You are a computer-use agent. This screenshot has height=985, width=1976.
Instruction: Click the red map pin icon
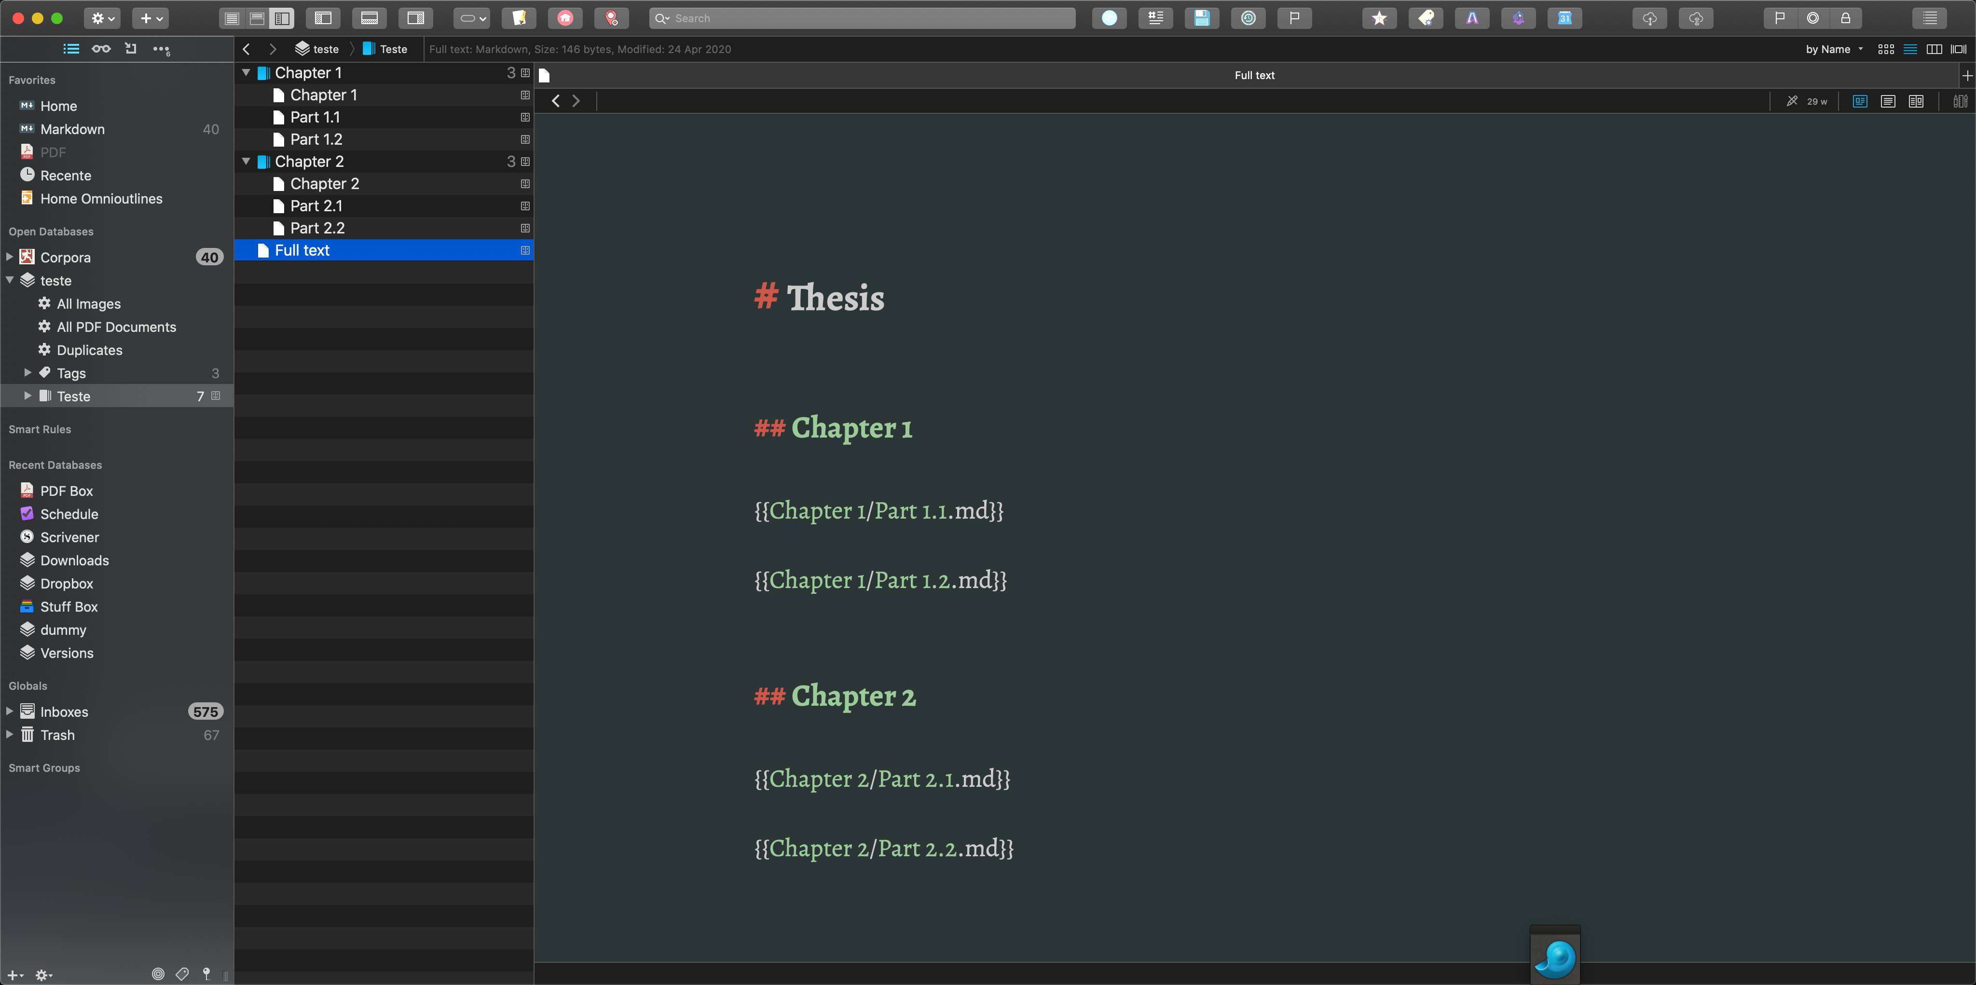[x=611, y=18]
